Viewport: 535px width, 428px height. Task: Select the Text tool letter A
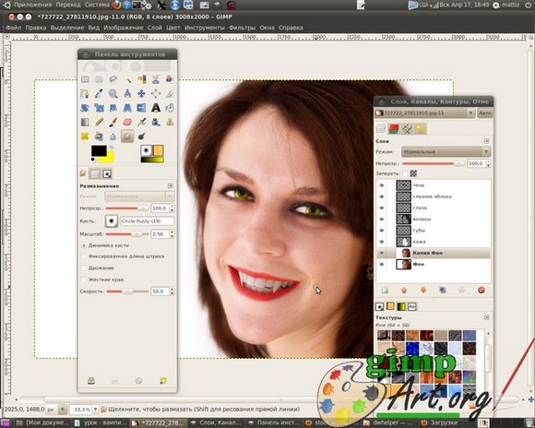(156, 108)
